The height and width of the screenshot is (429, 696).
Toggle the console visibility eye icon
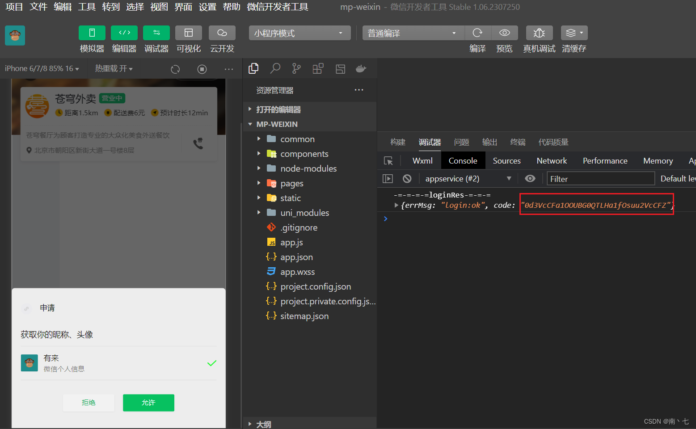click(530, 178)
